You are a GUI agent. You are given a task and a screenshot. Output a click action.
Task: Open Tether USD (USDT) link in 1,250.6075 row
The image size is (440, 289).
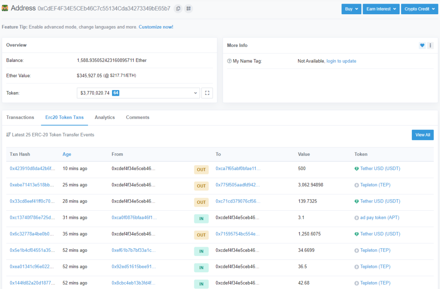pos(380,234)
